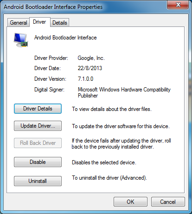Select the Driver tab
The width and height of the screenshot is (192, 214).
click(39, 22)
